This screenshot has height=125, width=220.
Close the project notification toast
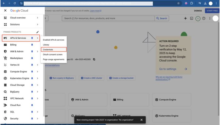141,120
